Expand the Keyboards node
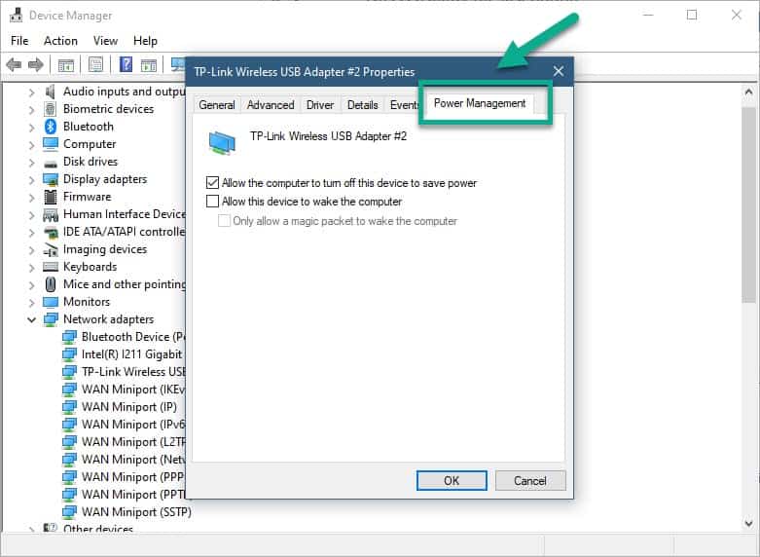This screenshot has height=557, width=760. point(31,268)
